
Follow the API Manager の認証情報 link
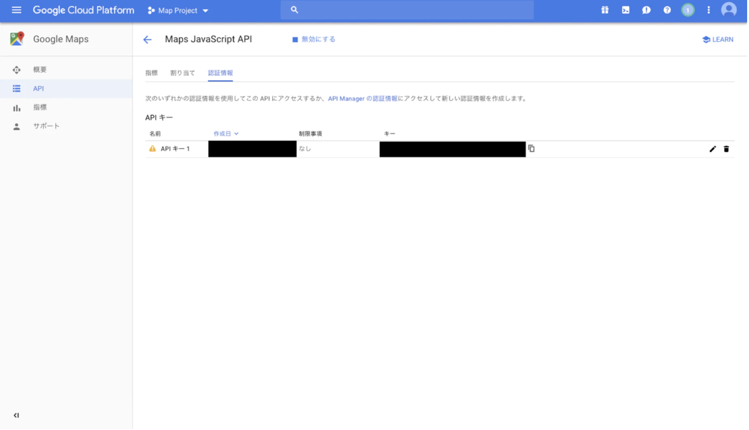pyautogui.click(x=363, y=99)
